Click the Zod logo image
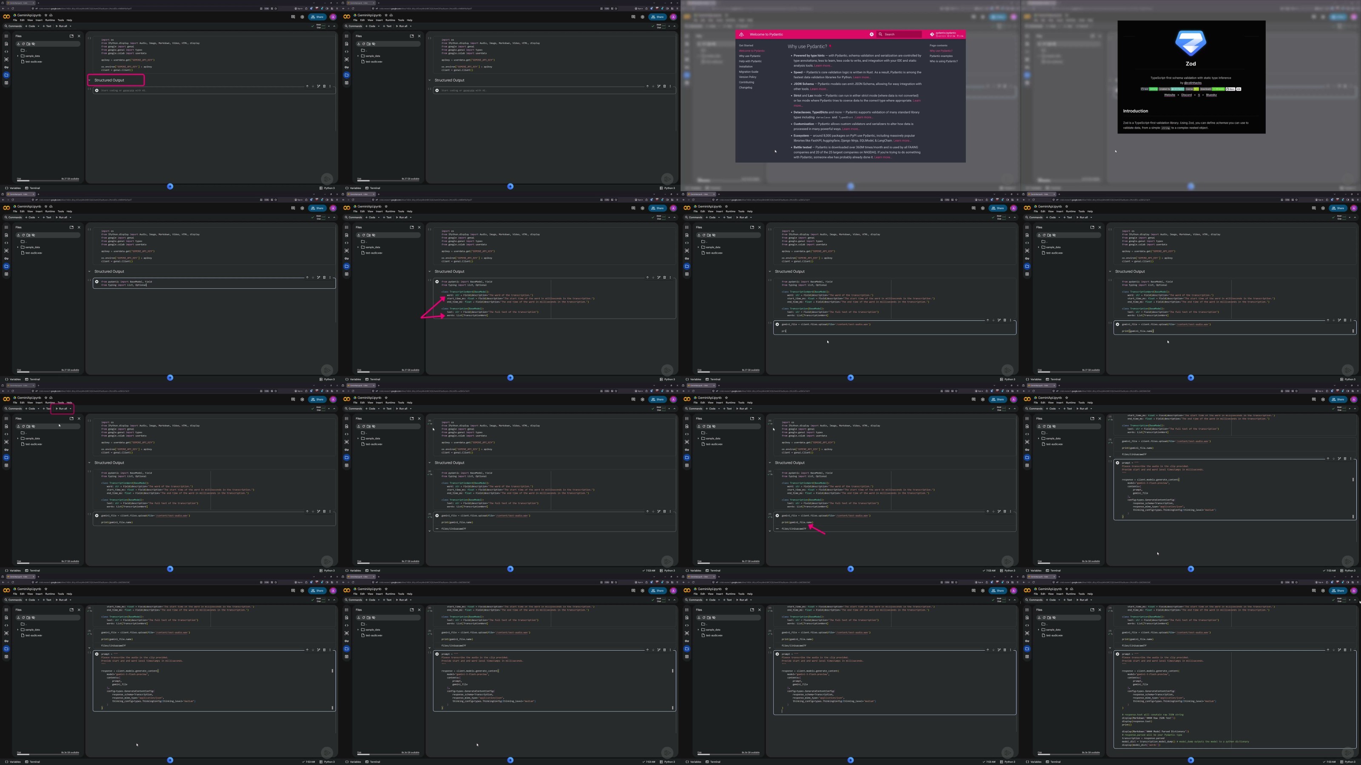The width and height of the screenshot is (1361, 765). click(1190, 43)
